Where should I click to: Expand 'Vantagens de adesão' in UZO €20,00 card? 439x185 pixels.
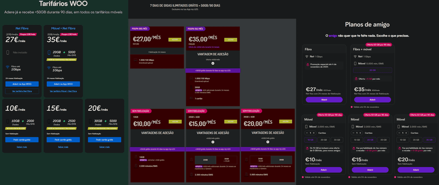[x=267, y=142]
